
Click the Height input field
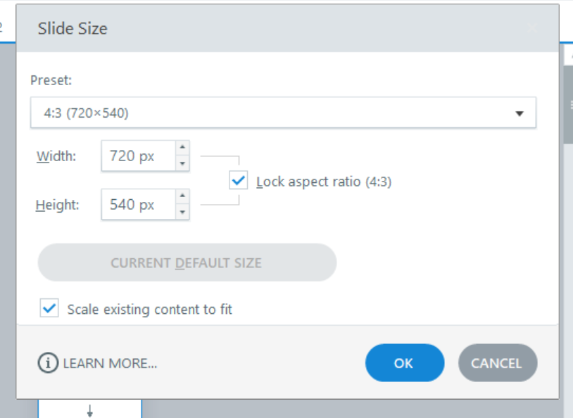click(x=137, y=205)
